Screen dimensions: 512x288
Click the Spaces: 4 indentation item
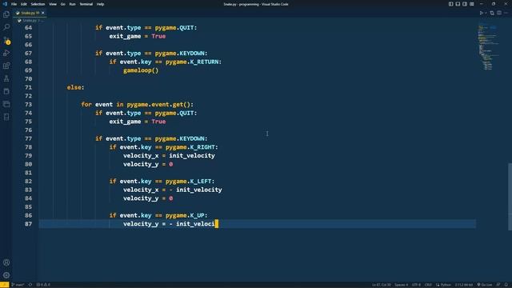[401, 285]
